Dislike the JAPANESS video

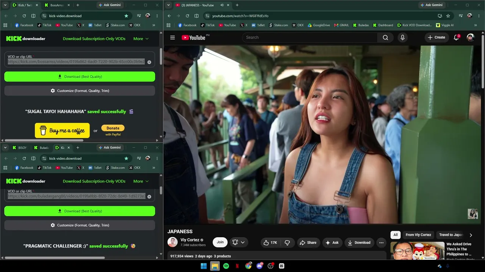[x=287, y=243]
